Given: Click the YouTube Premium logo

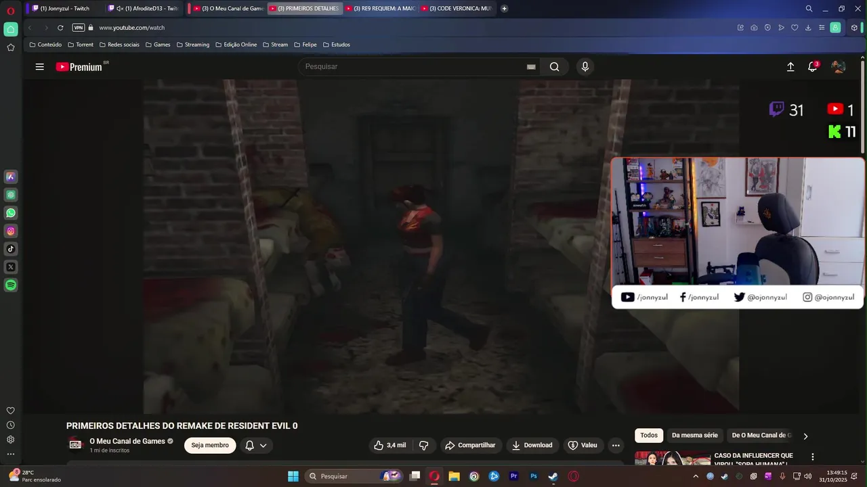Looking at the screenshot, I should coord(79,66).
